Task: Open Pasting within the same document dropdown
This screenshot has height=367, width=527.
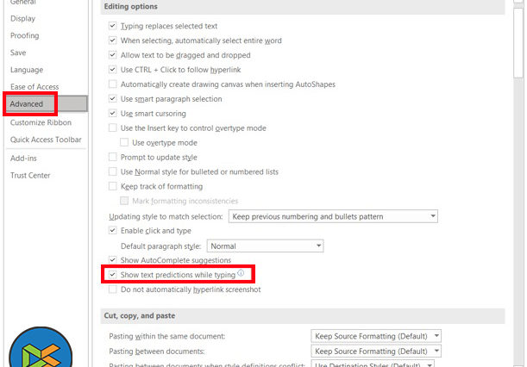Action: 377,335
